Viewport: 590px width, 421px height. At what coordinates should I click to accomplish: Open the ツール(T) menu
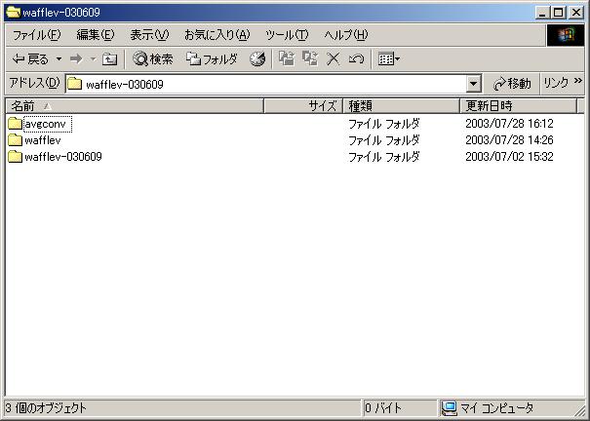pyautogui.click(x=287, y=35)
